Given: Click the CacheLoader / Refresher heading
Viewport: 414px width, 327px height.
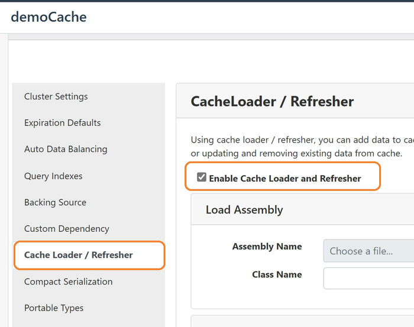Looking at the screenshot, I should (x=272, y=102).
